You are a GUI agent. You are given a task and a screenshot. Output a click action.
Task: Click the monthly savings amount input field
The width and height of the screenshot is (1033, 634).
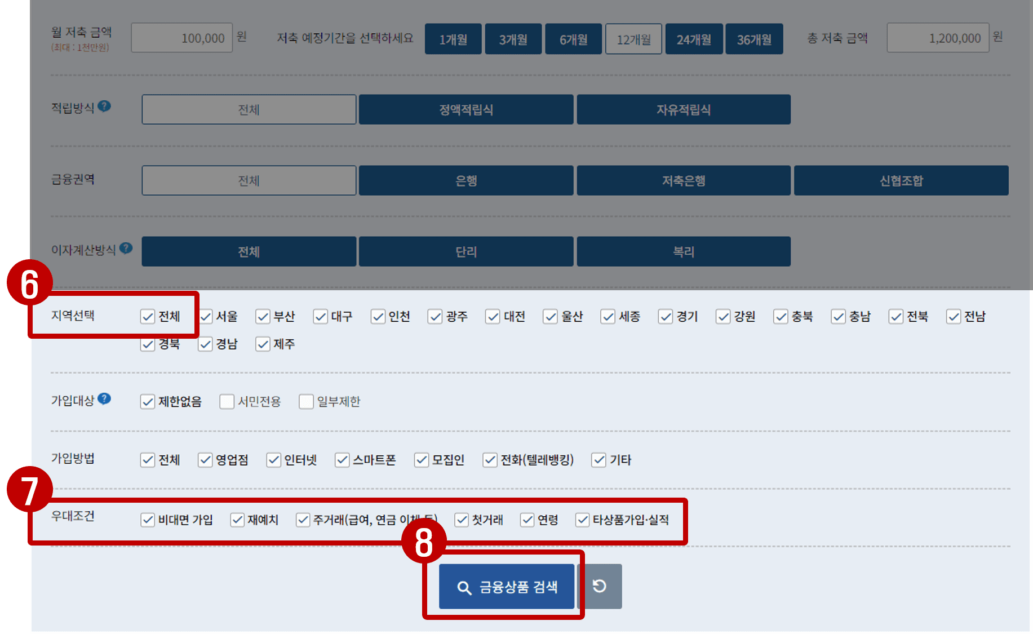[181, 37]
